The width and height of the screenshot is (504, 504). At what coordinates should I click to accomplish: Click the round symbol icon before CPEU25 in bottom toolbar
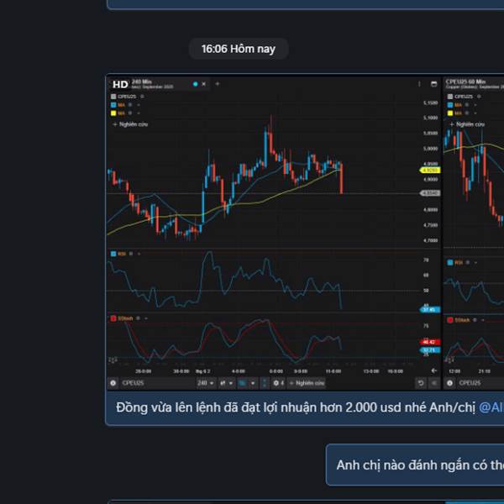click(x=113, y=383)
